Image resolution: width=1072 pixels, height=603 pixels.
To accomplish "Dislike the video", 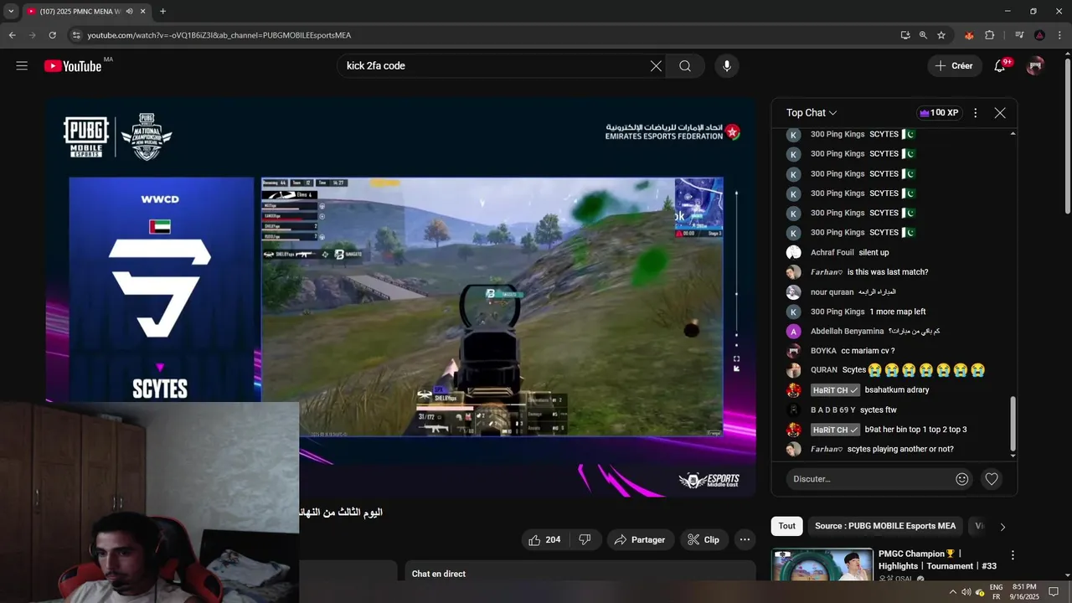I will [585, 540].
